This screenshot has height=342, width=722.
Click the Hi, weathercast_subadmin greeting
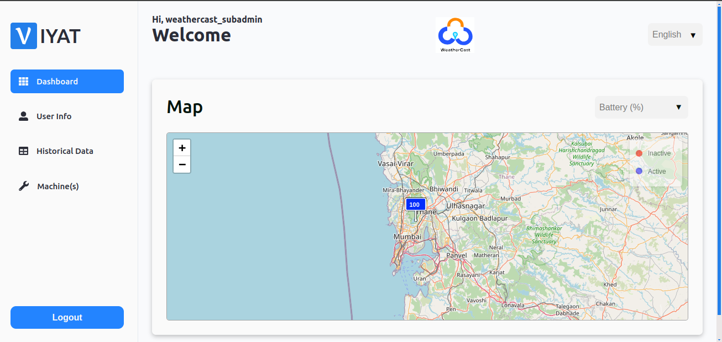coord(207,19)
